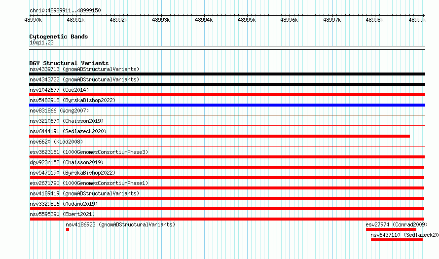The height and width of the screenshot is (259, 439).
Task: Click the 48992k ruler mark
Action: pyautogui.click(x=118, y=20)
